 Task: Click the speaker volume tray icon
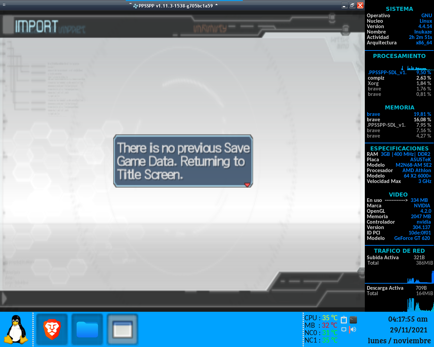tap(353, 329)
